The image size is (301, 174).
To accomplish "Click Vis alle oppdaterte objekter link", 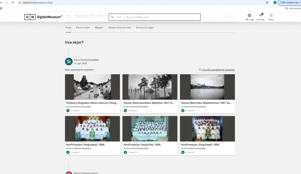I will click(218, 70).
